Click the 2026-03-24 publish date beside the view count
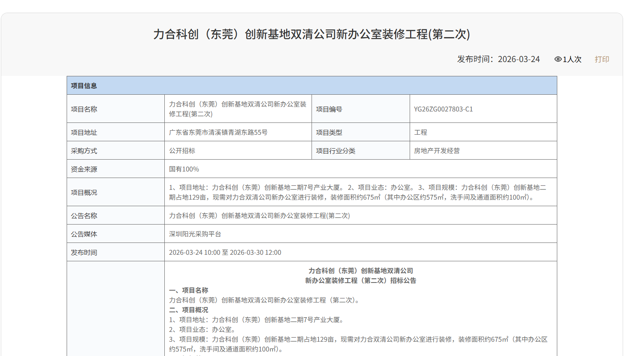 coord(518,59)
